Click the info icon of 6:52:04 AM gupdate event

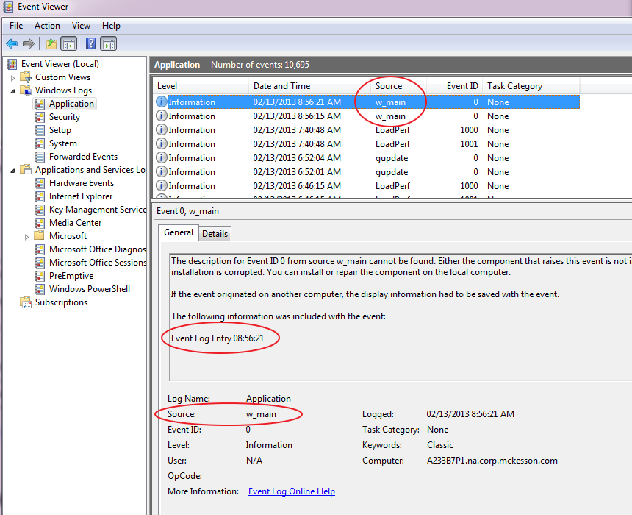click(x=161, y=157)
